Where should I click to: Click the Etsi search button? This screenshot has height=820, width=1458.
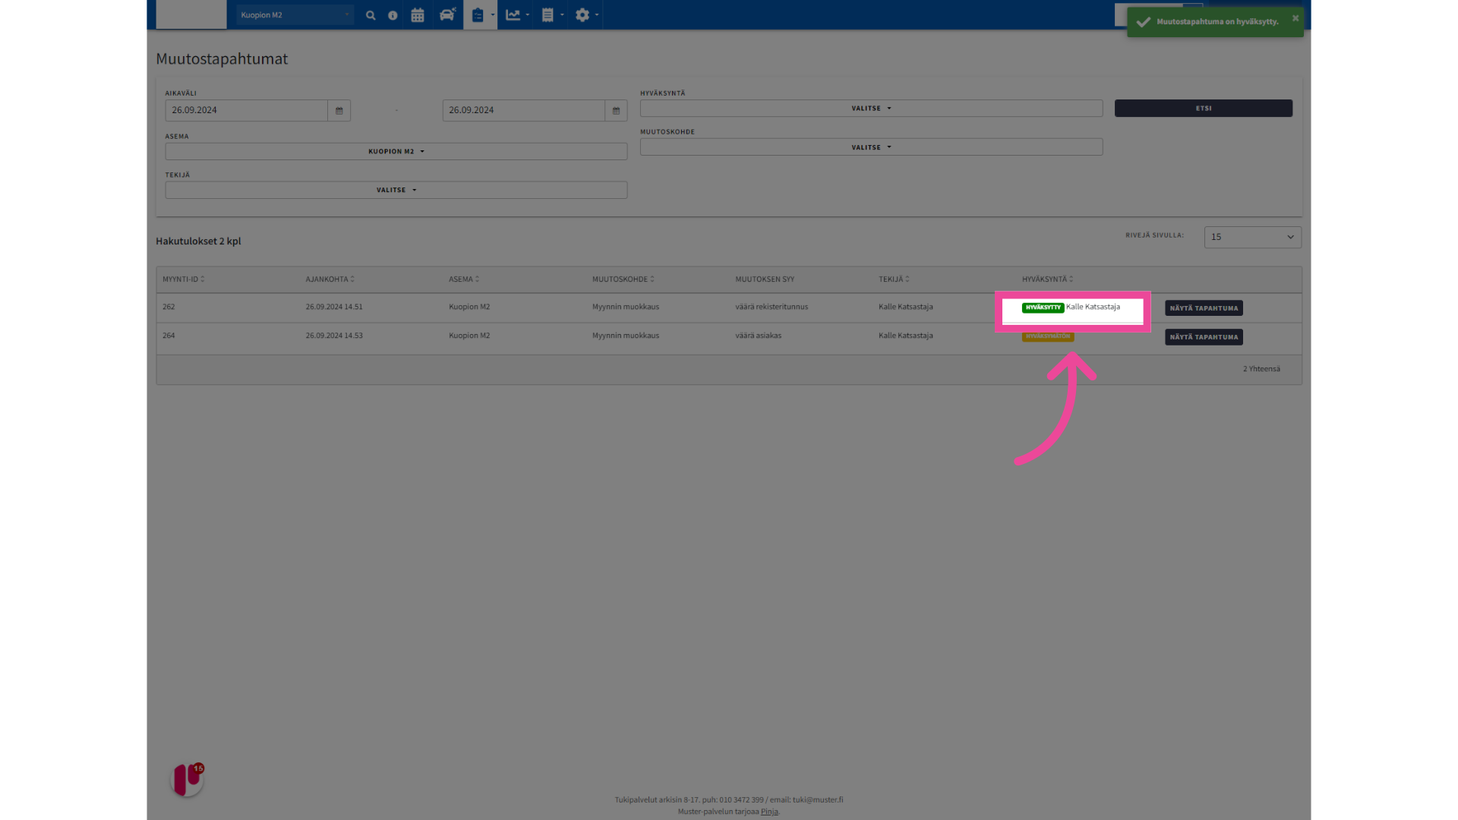pos(1204,109)
